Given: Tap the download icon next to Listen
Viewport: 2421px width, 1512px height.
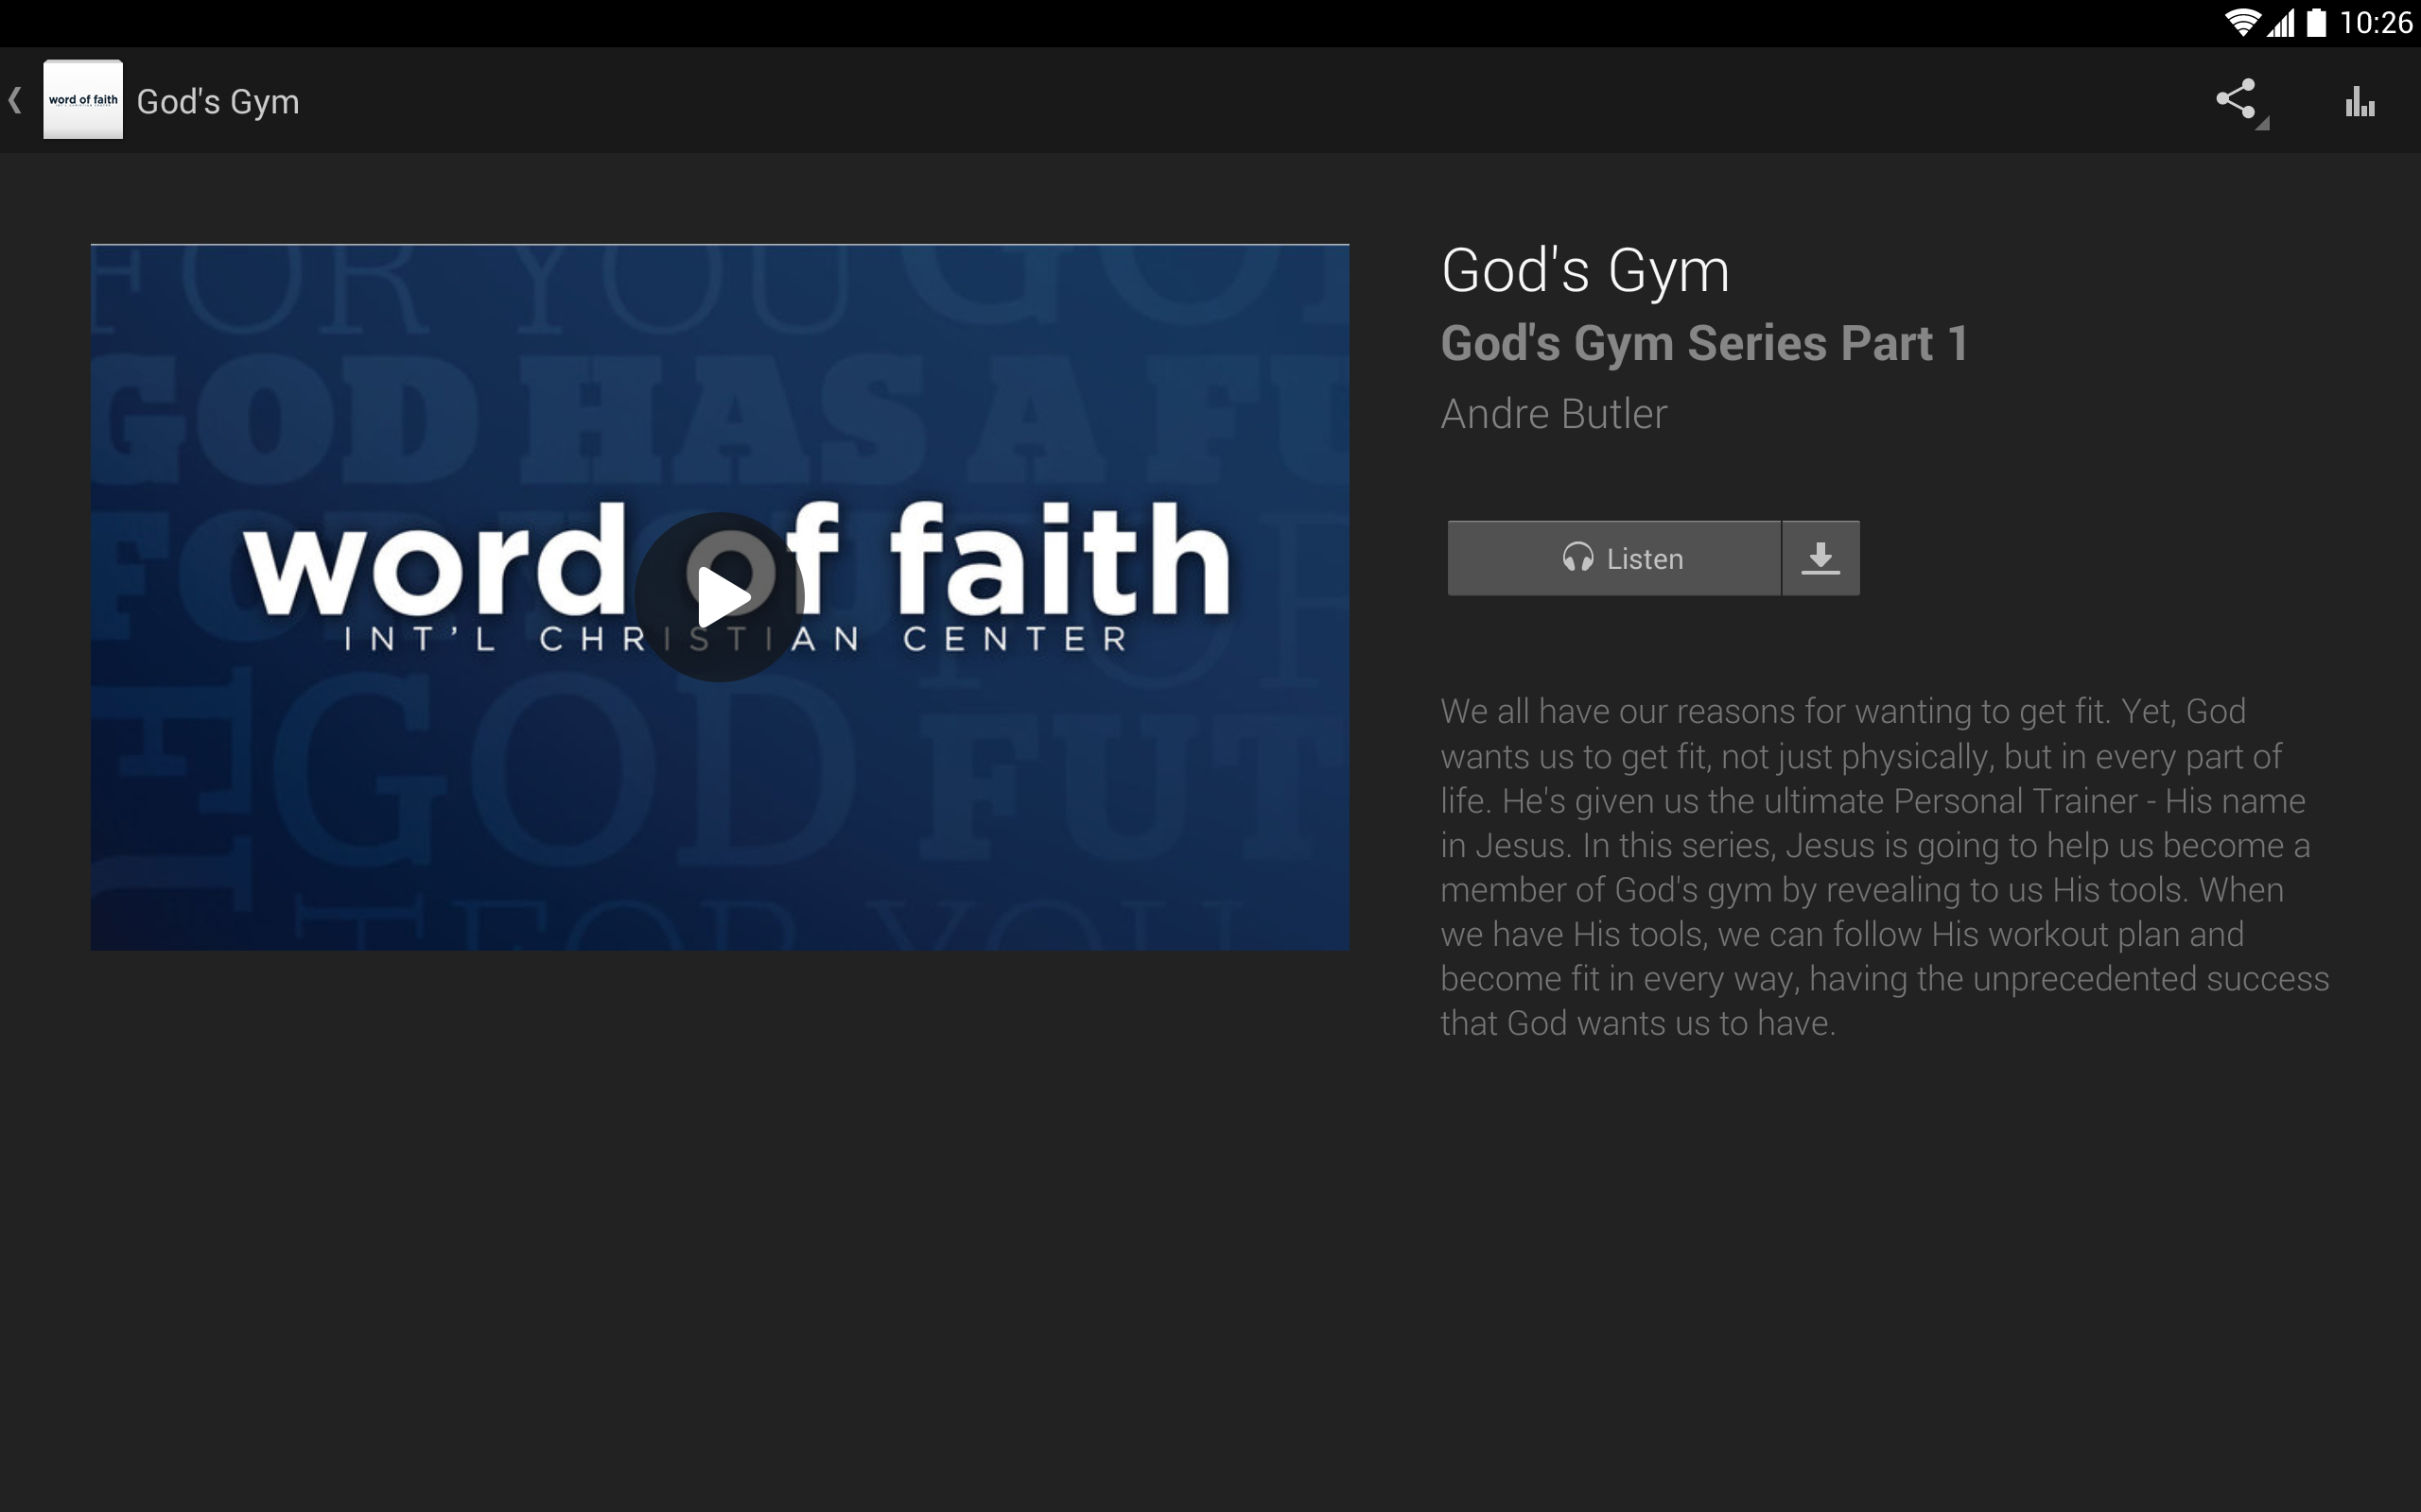Looking at the screenshot, I should [1820, 558].
